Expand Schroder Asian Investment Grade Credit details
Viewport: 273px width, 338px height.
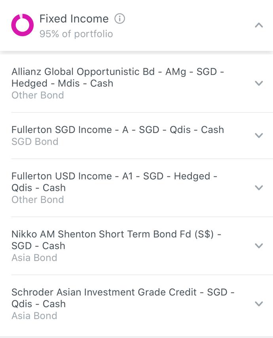click(259, 303)
